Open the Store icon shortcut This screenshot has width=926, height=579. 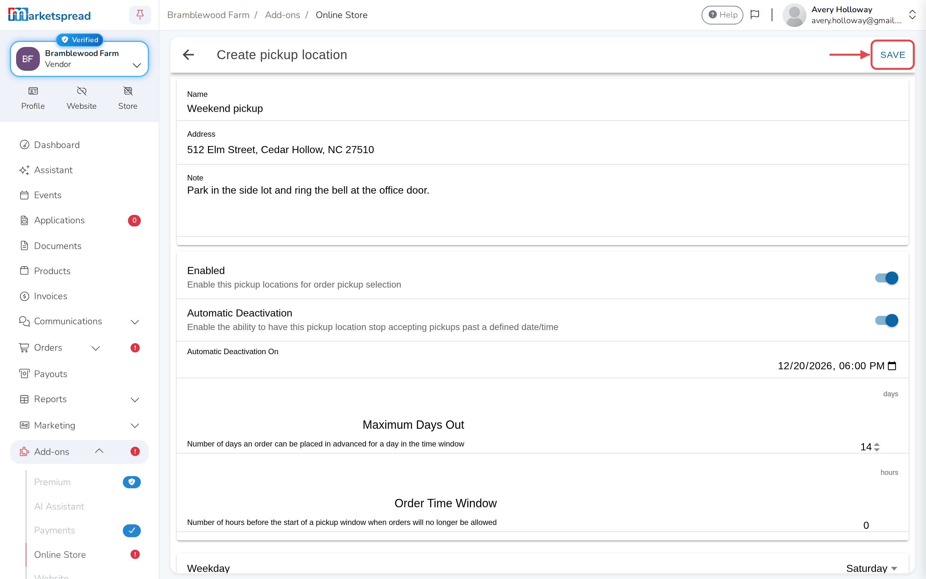tap(128, 91)
